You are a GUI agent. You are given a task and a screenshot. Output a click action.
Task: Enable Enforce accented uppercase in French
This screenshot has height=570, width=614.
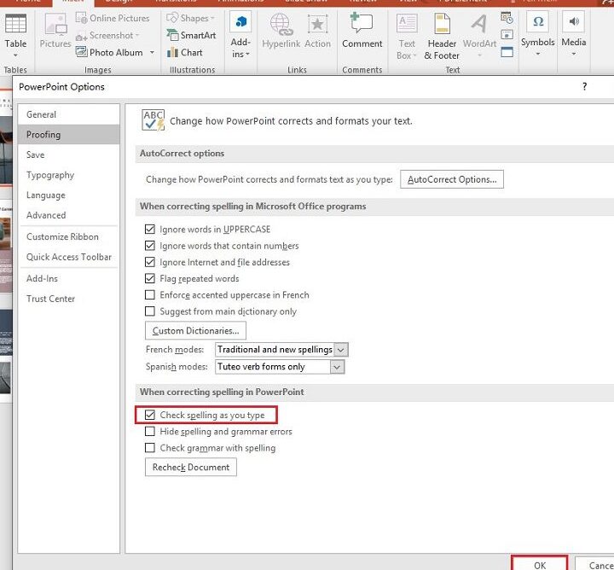[x=149, y=294]
